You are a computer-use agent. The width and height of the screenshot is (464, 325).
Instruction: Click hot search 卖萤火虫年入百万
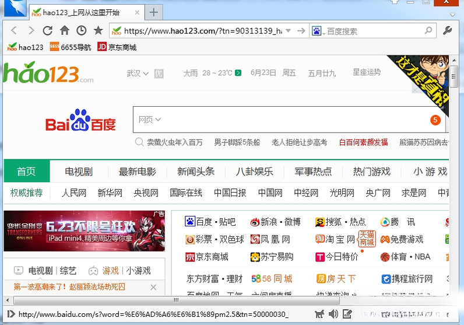pyautogui.click(x=175, y=142)
